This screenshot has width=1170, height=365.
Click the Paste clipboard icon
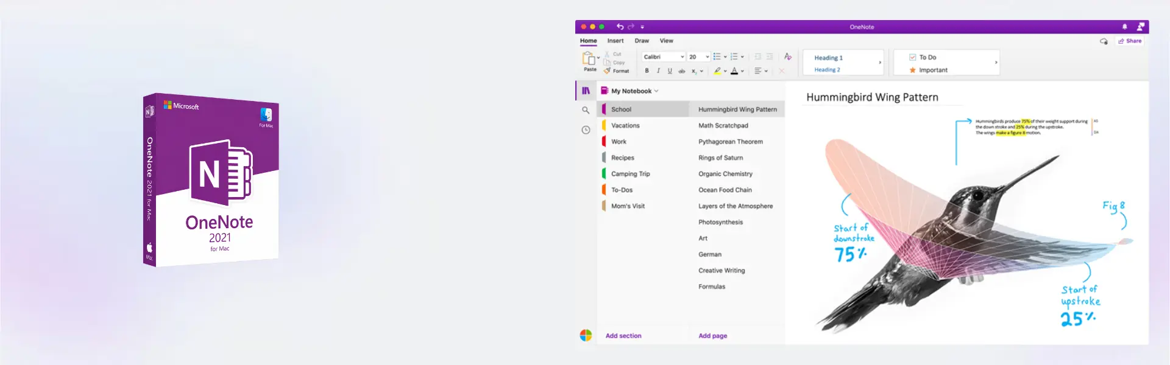[589, 58]
